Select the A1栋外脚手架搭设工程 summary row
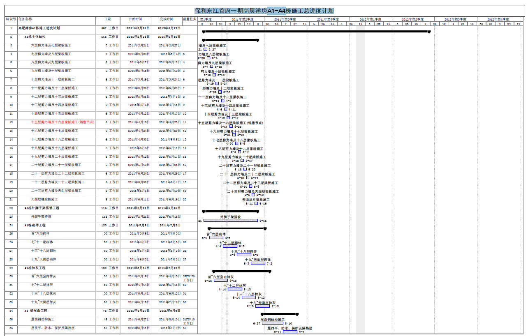The height and width of the screenshot is (336, 528). click(47, 208)
